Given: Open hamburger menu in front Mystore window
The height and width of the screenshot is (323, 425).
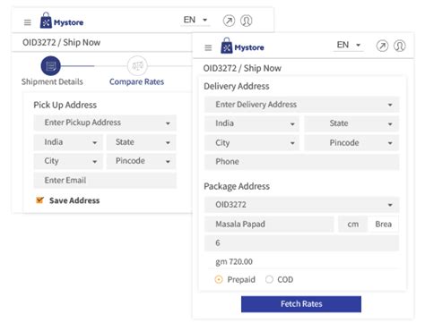Looking at the screenshot, I should [208, 47].
